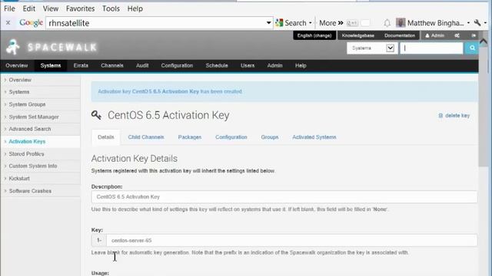Go to Channels in main navigation

(x=112, y=65)
